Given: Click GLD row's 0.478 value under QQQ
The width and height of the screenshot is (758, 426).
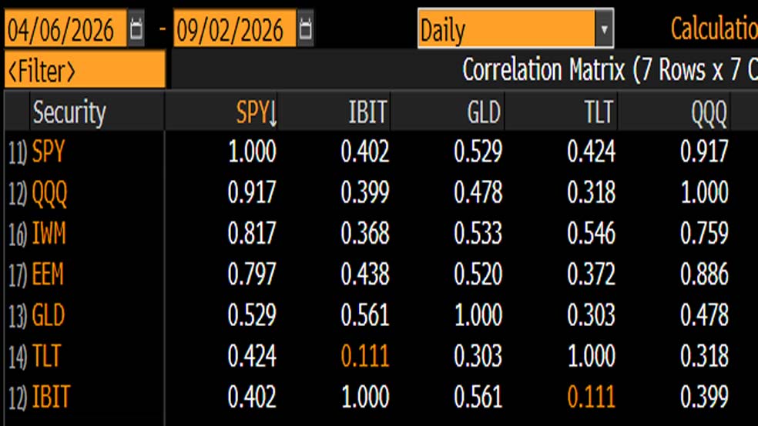Looking at the screenshot, I should click(704, 315).
